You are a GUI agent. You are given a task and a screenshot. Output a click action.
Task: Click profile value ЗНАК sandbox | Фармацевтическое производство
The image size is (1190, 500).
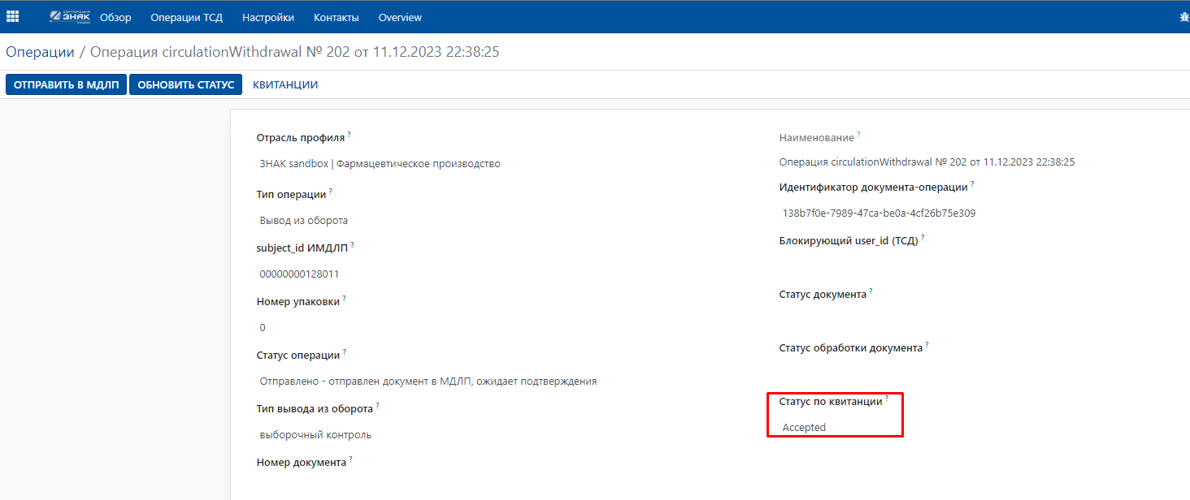[x=380, y=164]
